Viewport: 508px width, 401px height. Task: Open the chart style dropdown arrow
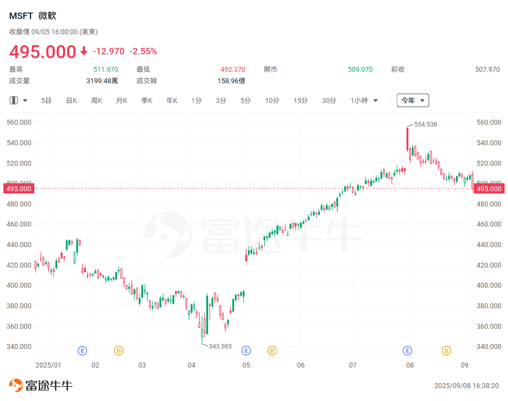[x=25, y=100]
